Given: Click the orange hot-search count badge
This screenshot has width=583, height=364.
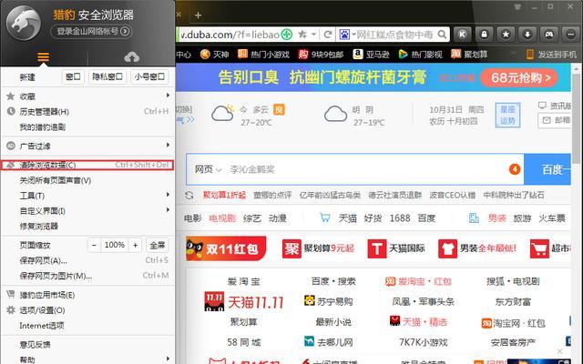Looking at the screenshot, I should (515, 169).
